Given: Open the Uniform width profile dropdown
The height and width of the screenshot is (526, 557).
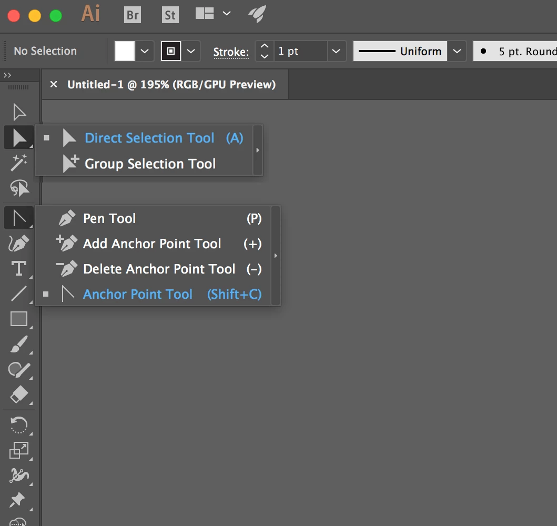Looking at the screenshot, I should click(457, 51).
